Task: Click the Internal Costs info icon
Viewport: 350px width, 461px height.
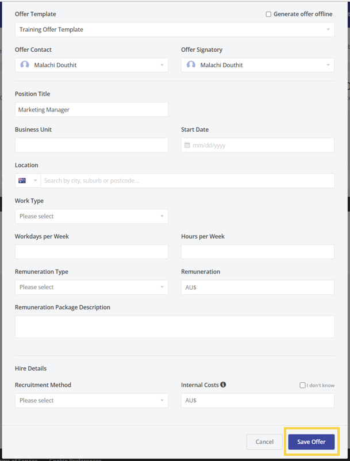Action: (x=223, y=385)
